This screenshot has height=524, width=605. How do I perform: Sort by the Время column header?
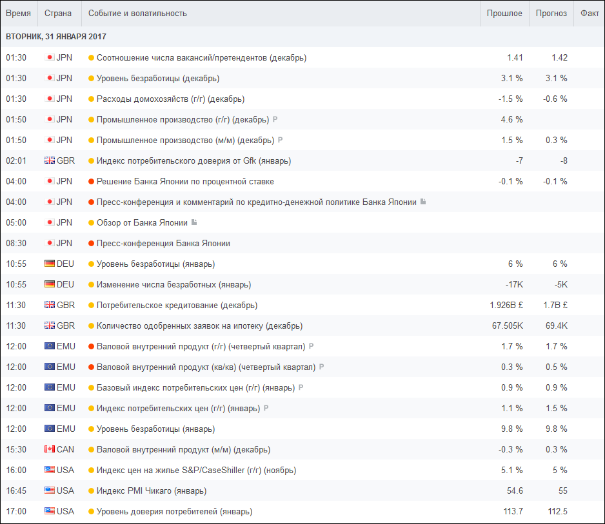tap(18, 14)
